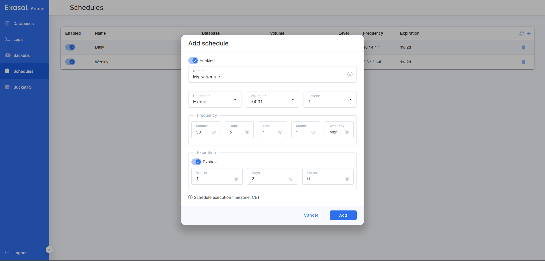Cancel the Add schedule dialog

click(x=311, y=215)
